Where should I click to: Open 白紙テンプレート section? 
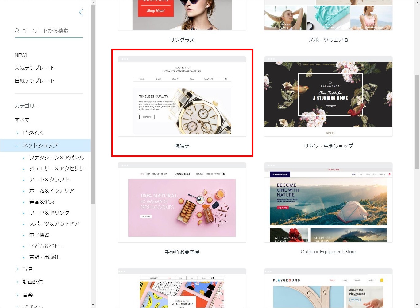[x=35, y=81]
